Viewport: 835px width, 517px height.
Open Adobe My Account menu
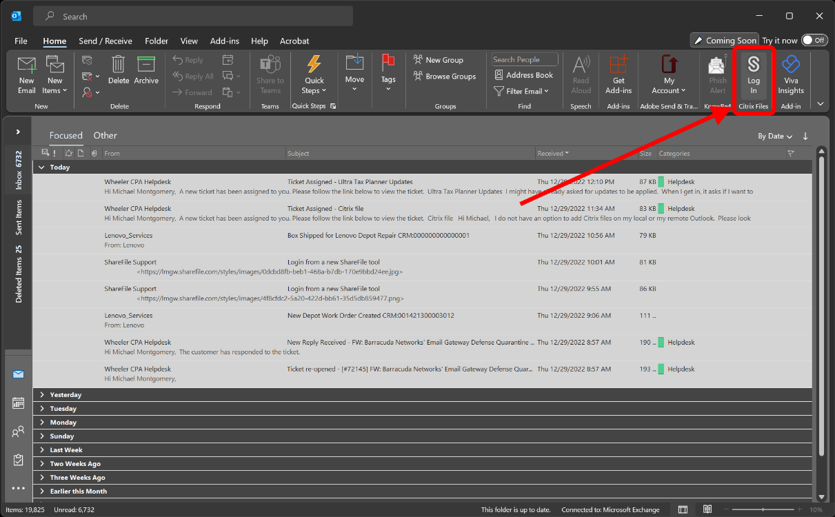coord(669,75)
